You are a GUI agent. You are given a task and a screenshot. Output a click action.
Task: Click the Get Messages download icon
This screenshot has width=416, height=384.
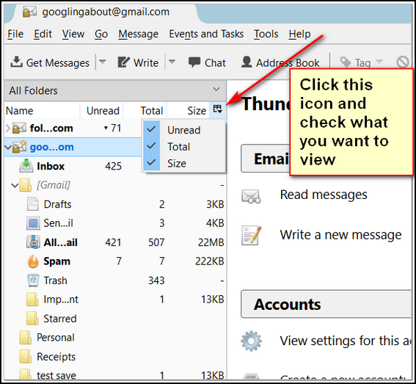[16, 62]
